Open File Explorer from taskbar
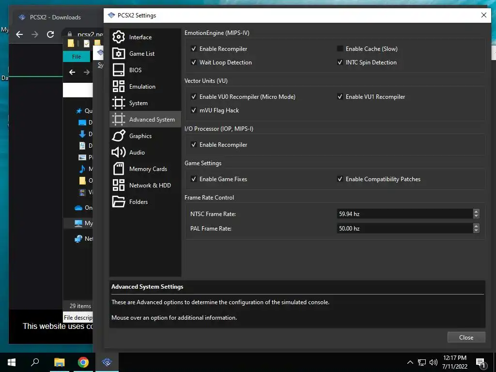Image resolution: width=496 pixels, height=372 pixels. pyautogui.click(x=59, y=362)
